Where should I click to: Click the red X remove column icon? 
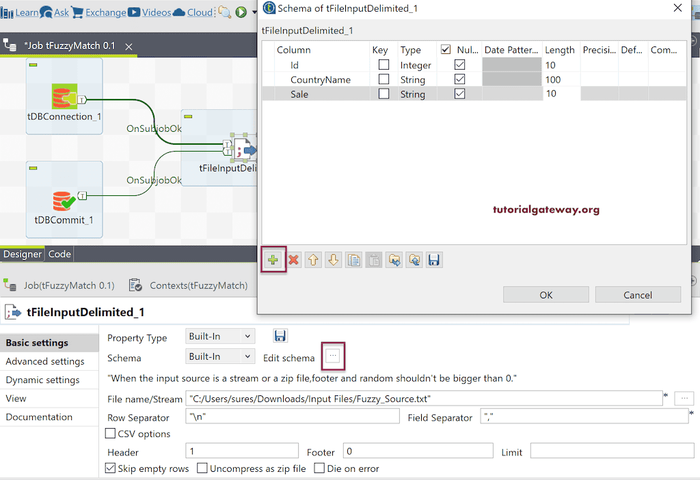point(294,260)
